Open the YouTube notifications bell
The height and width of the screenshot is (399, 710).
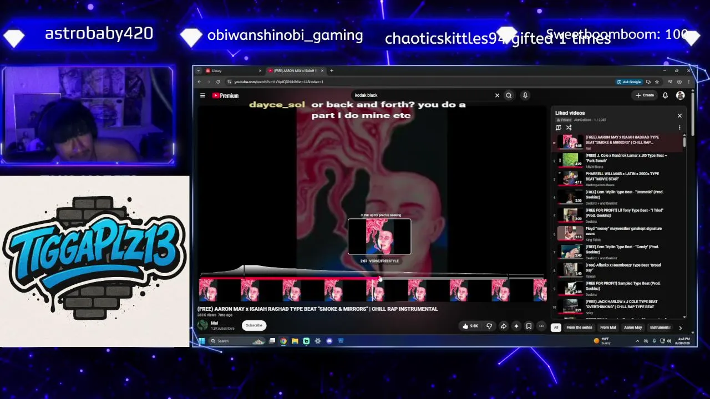pyautogui.click(x=665, y=95)
